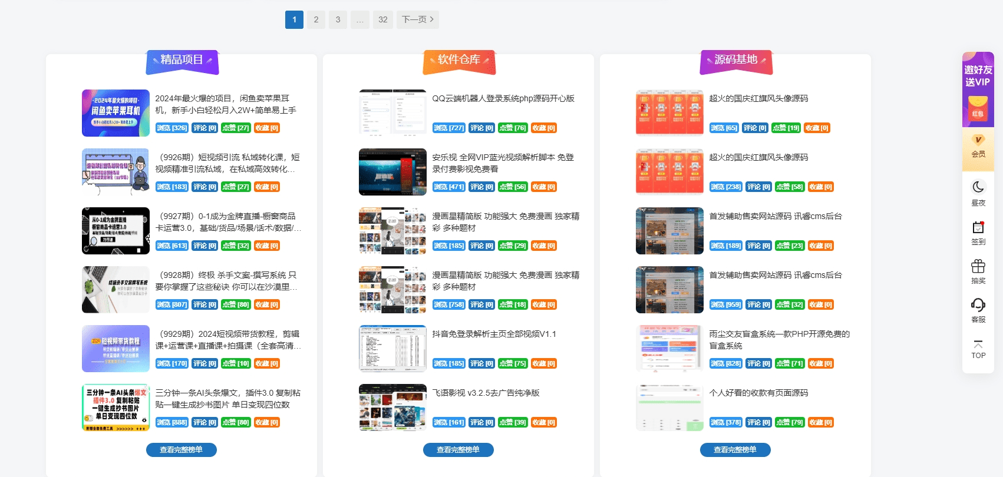1003x477 pixels.
Task: Select the 软件仓库 section header tab
Action: click(x=459, y=60)
